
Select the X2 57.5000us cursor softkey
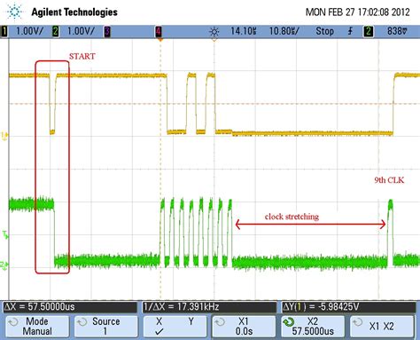(313, 326)
